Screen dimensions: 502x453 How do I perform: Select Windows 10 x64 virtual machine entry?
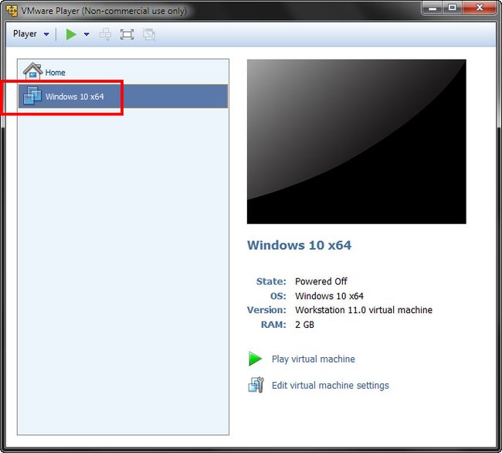point(123,96)
